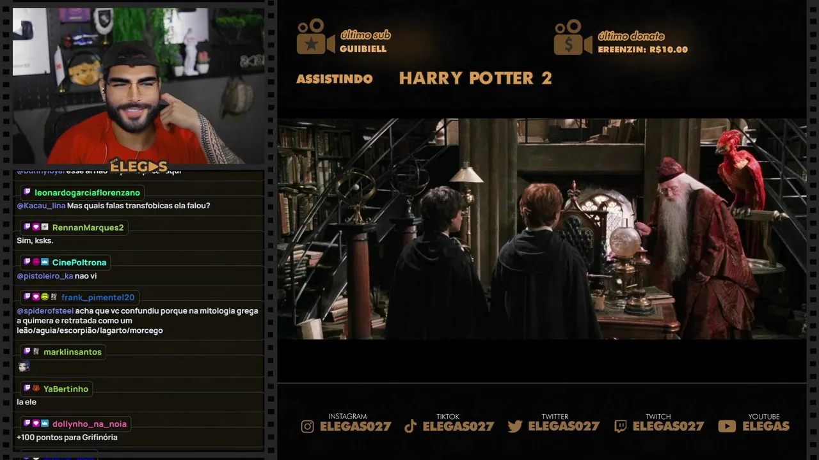Click latest subscriber name GUIIBIELL
The height and width of the screenshot is (460, 819).
point(363,49)
